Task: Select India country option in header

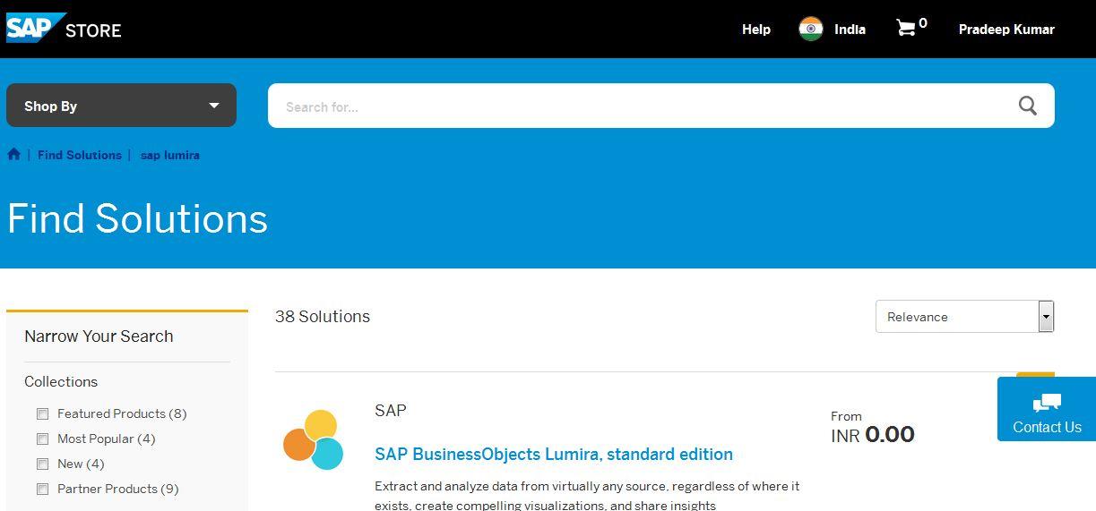Action: pos(850,30)
